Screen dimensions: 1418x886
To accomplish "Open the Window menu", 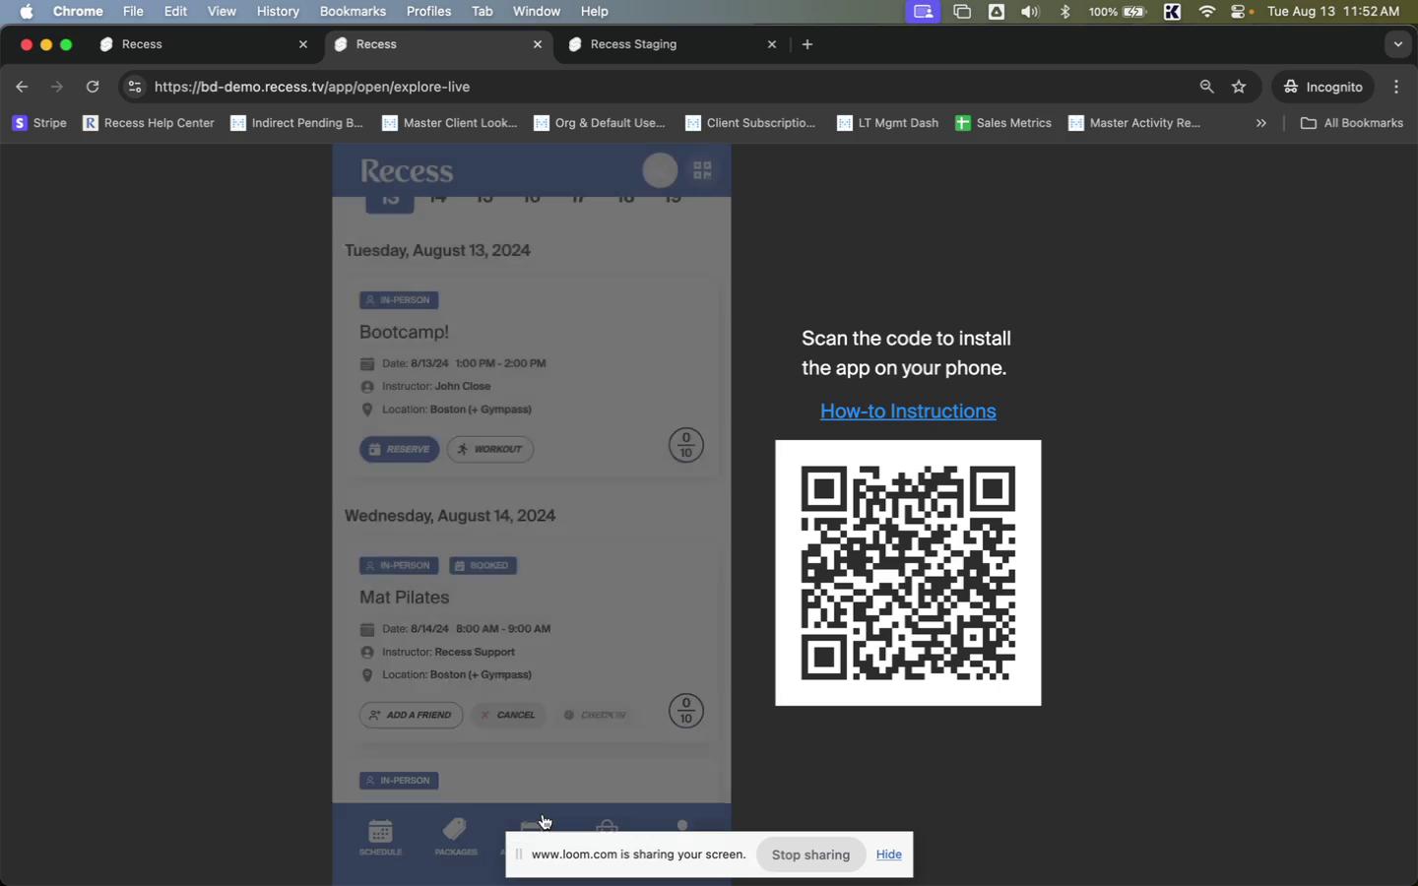I will [x=537, y=12].
